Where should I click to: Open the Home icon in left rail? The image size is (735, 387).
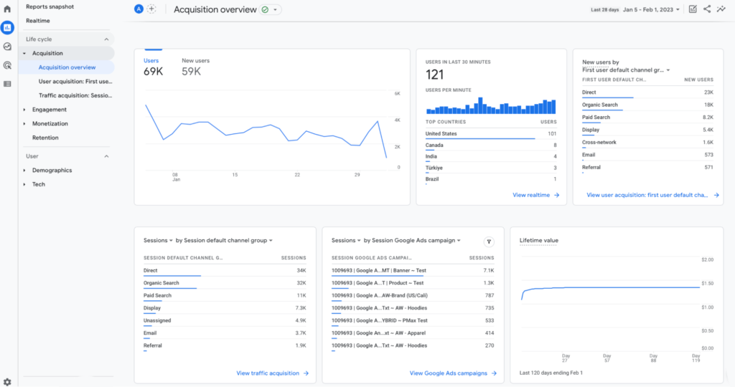pos(7,9)
